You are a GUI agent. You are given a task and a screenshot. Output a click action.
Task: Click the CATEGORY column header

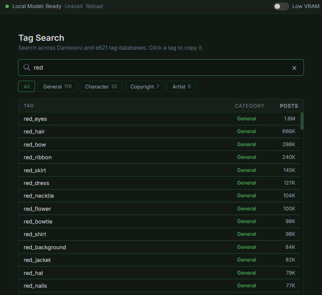(250, 106)
